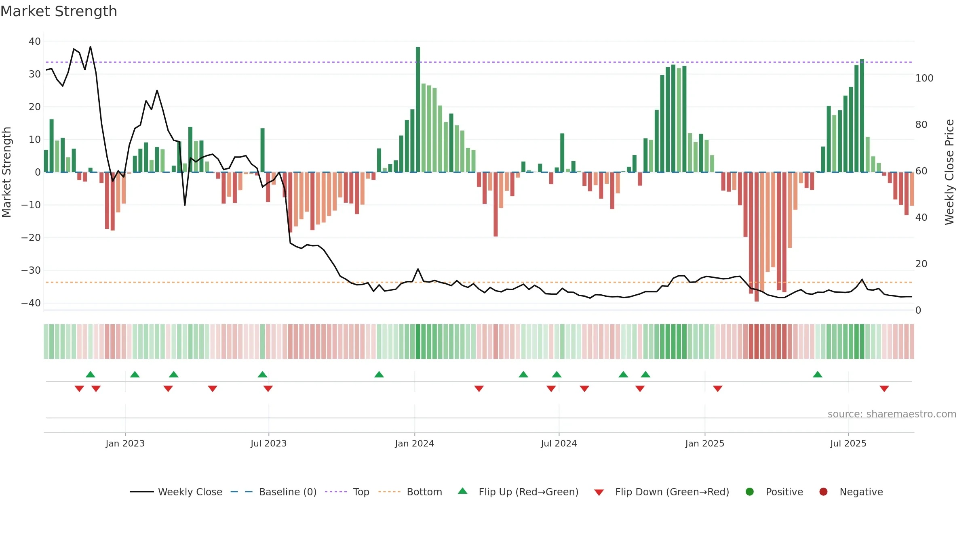
Task: Click the red Negative circle legend icon
Action: tap(823, 492)
